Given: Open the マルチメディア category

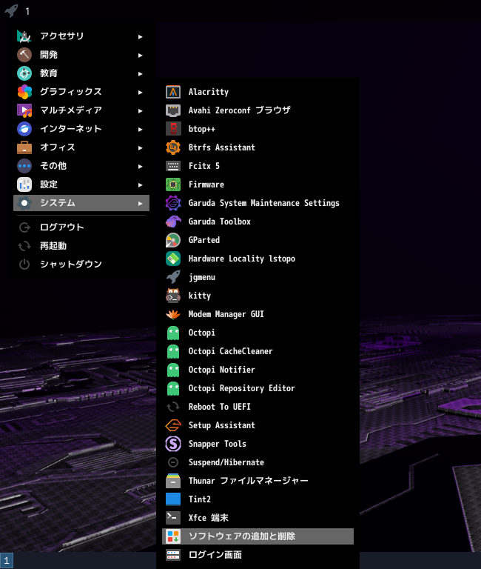Looking at the screenshot, I should point(81,110).
